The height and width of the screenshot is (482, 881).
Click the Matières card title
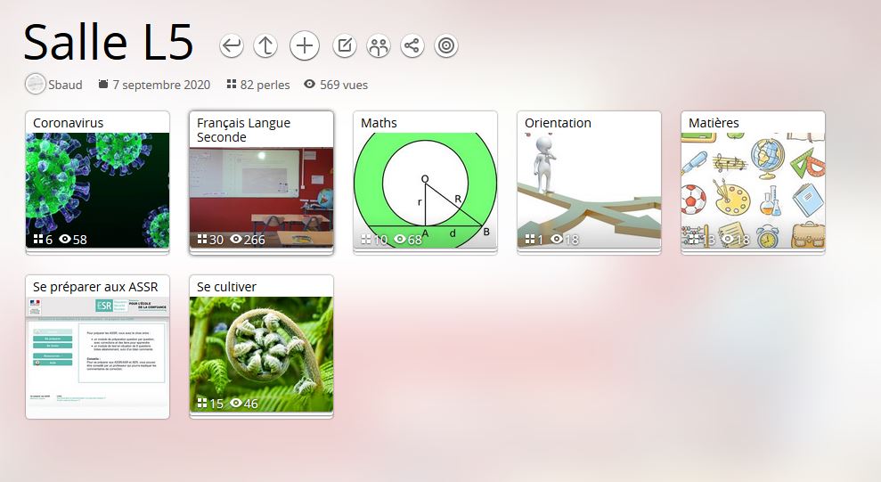tap(714, 123)
